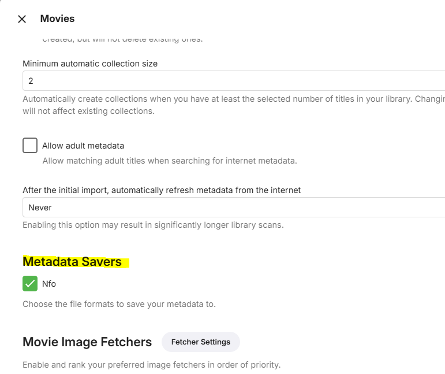Image resolution: width=445 pixels, height=374 pixels.
Task: Click the Nfo label text
Action: [x=49, y=284]
